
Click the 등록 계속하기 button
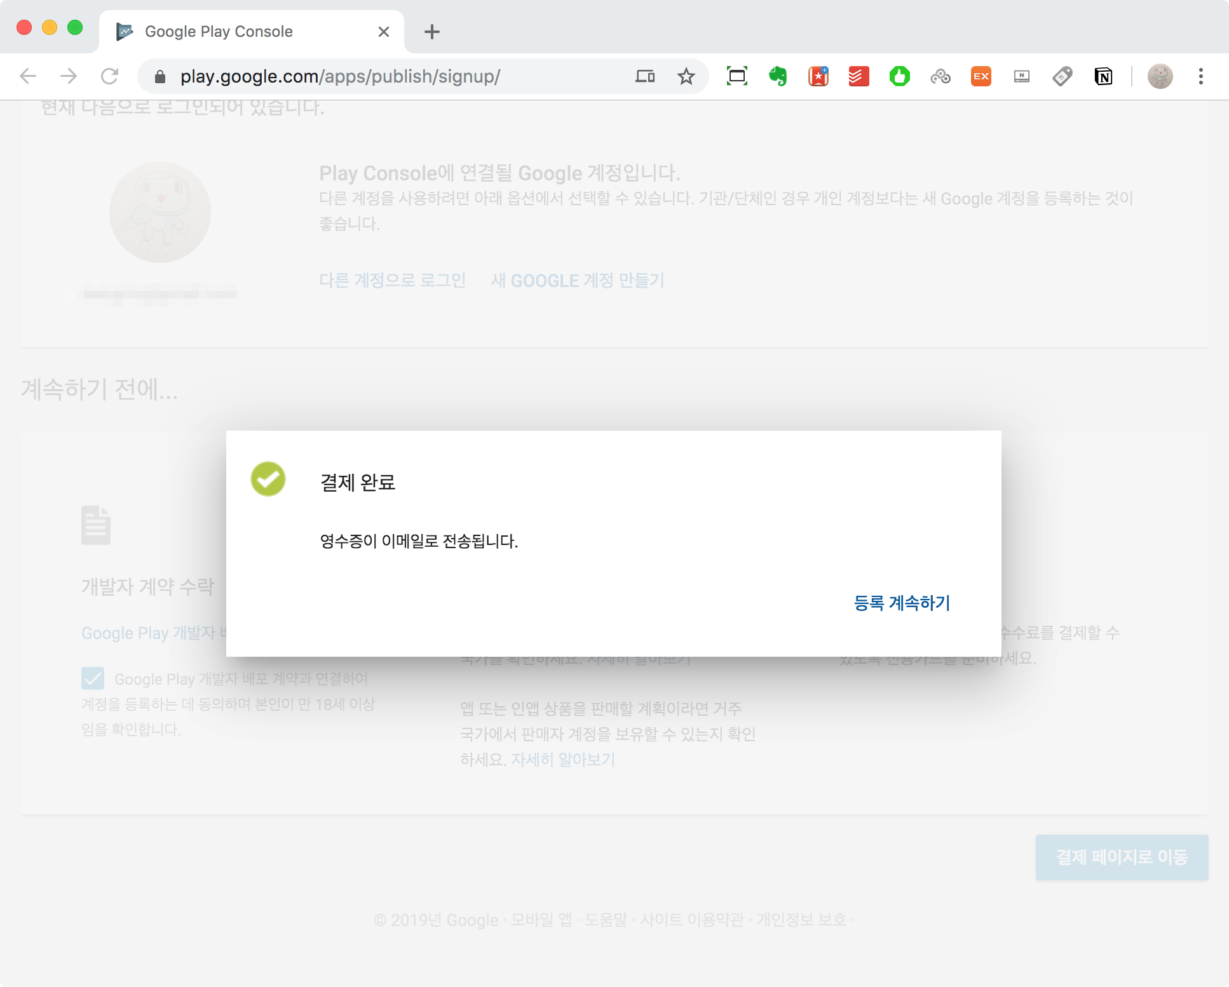pyautogui.click(x=901, y=603)
